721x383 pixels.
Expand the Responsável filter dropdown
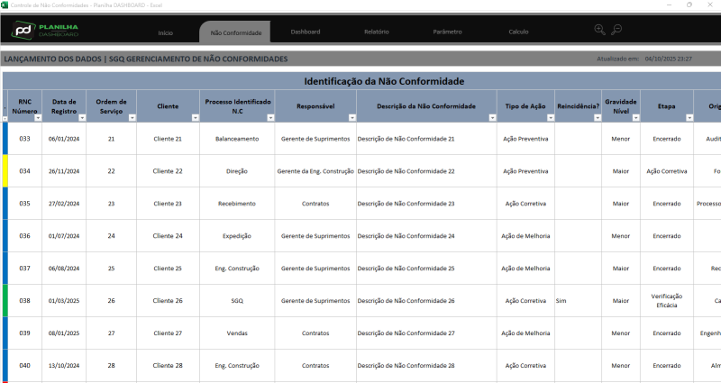351,117
